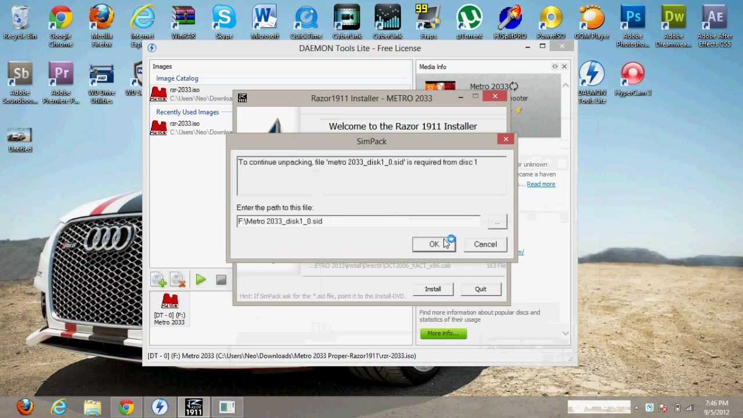Click the Recently Used Images heading

pyautogui.click(x=187, y=112)
